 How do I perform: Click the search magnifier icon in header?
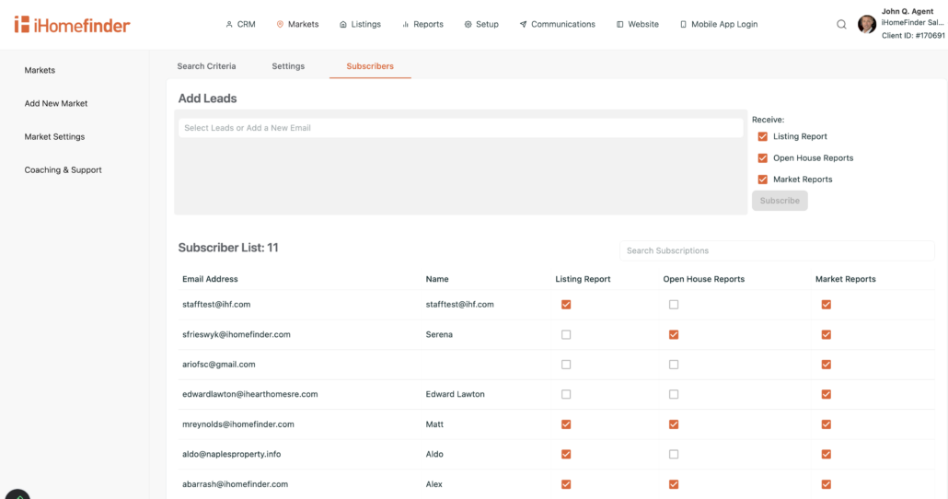pyautogui.click(x=841, y=24)
